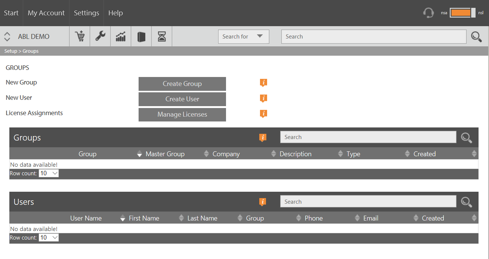The height and width of the screenshot is (259, 489).
Task: Toggle the nsa/nsl orange switch
Action: (x=462, y=13)
